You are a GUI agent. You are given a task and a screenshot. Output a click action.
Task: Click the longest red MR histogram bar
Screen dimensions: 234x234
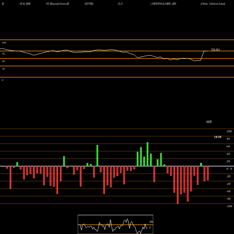pyautogui.click(x=178, y=185)
